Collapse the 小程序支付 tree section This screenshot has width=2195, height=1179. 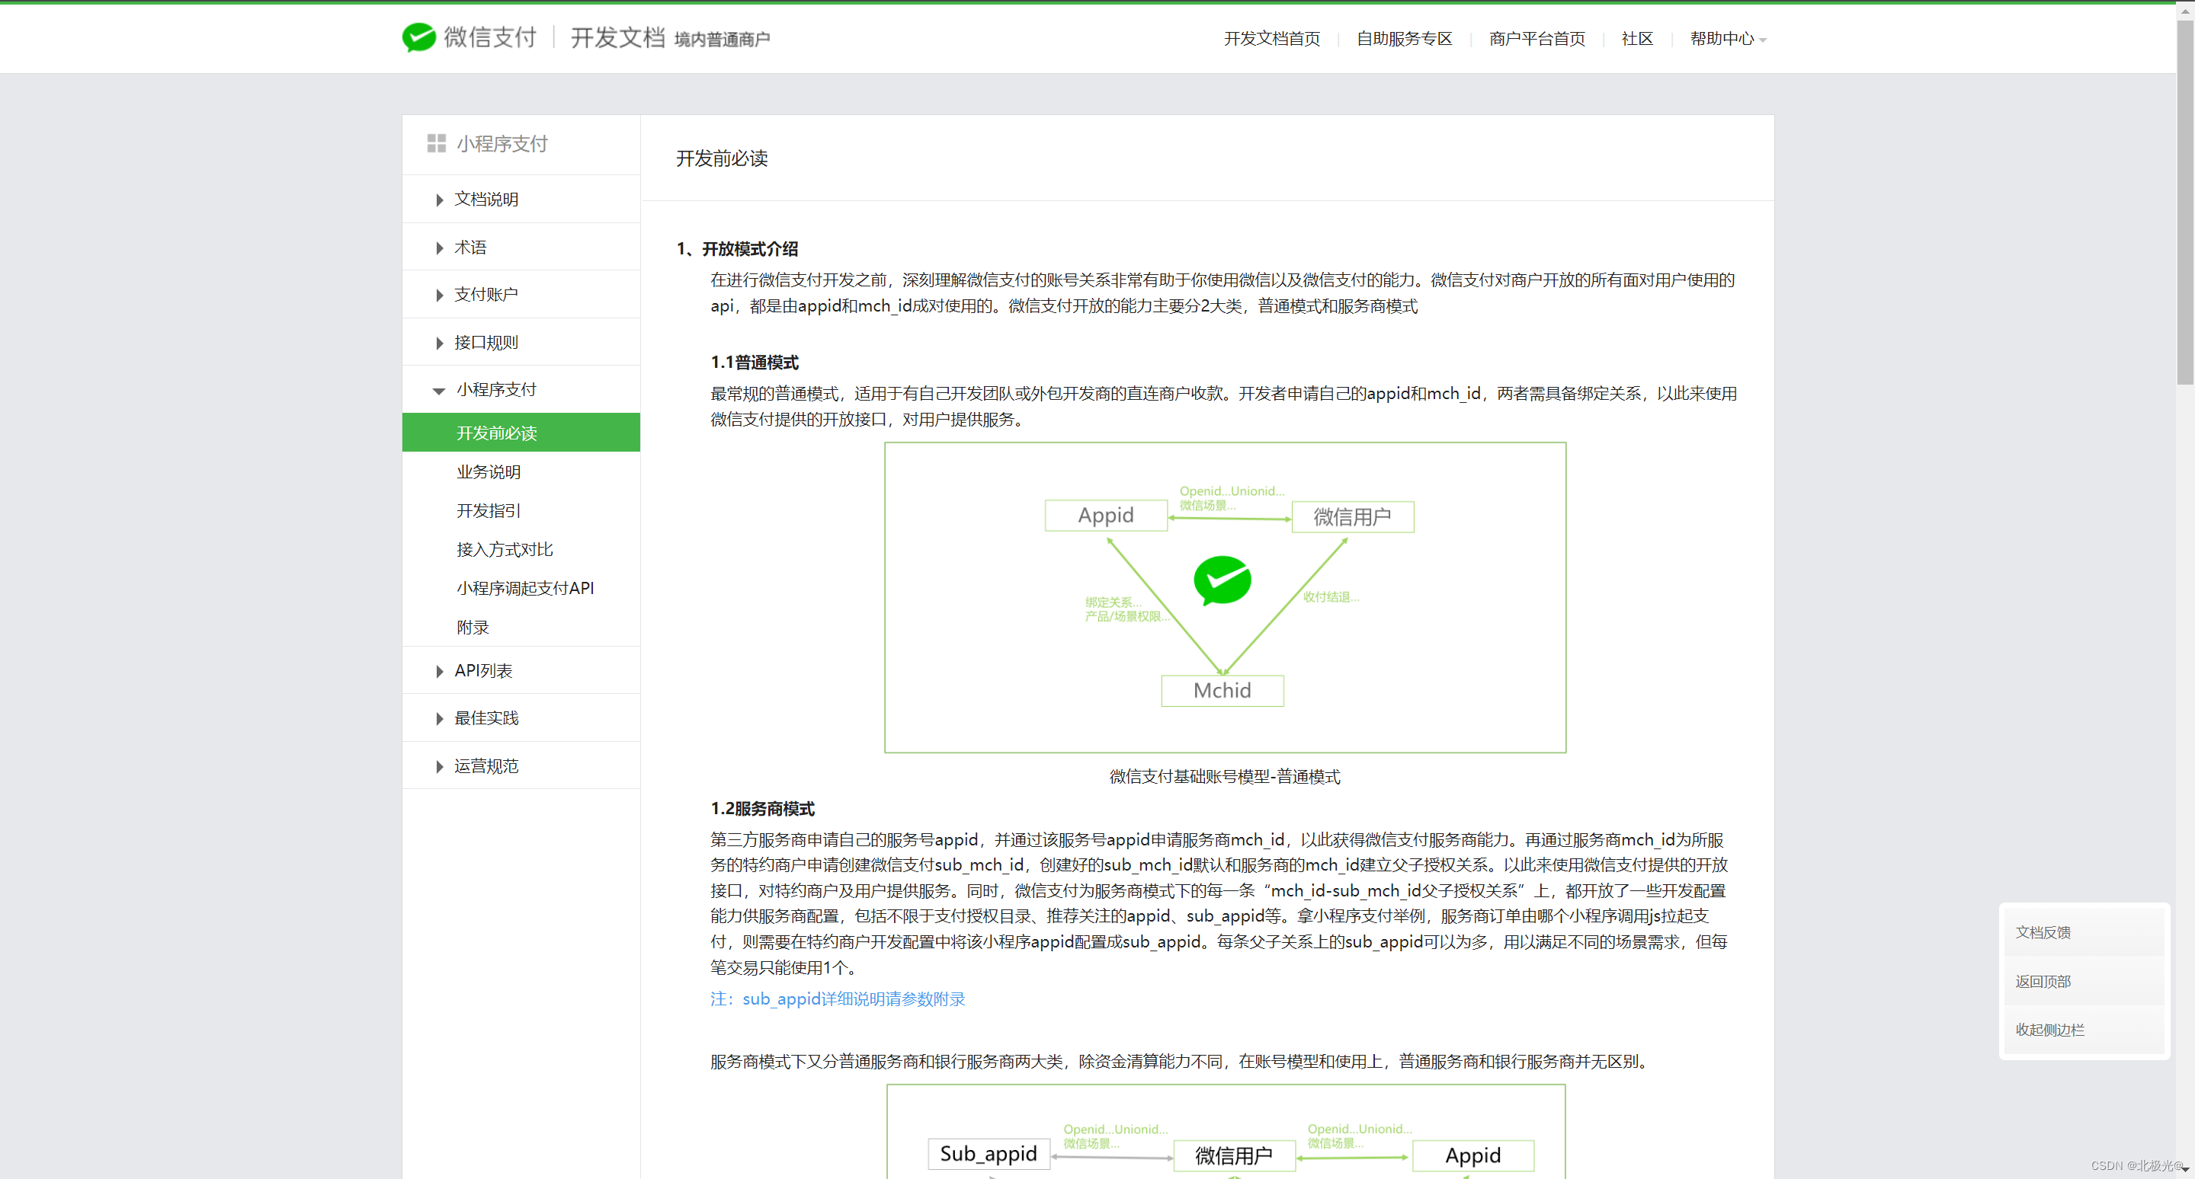point(439,391)
